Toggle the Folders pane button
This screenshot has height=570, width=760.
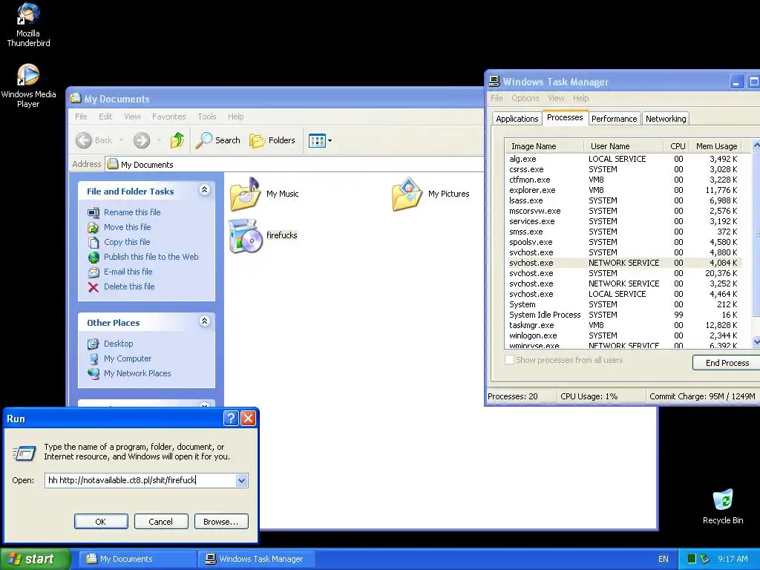[272, 140]
